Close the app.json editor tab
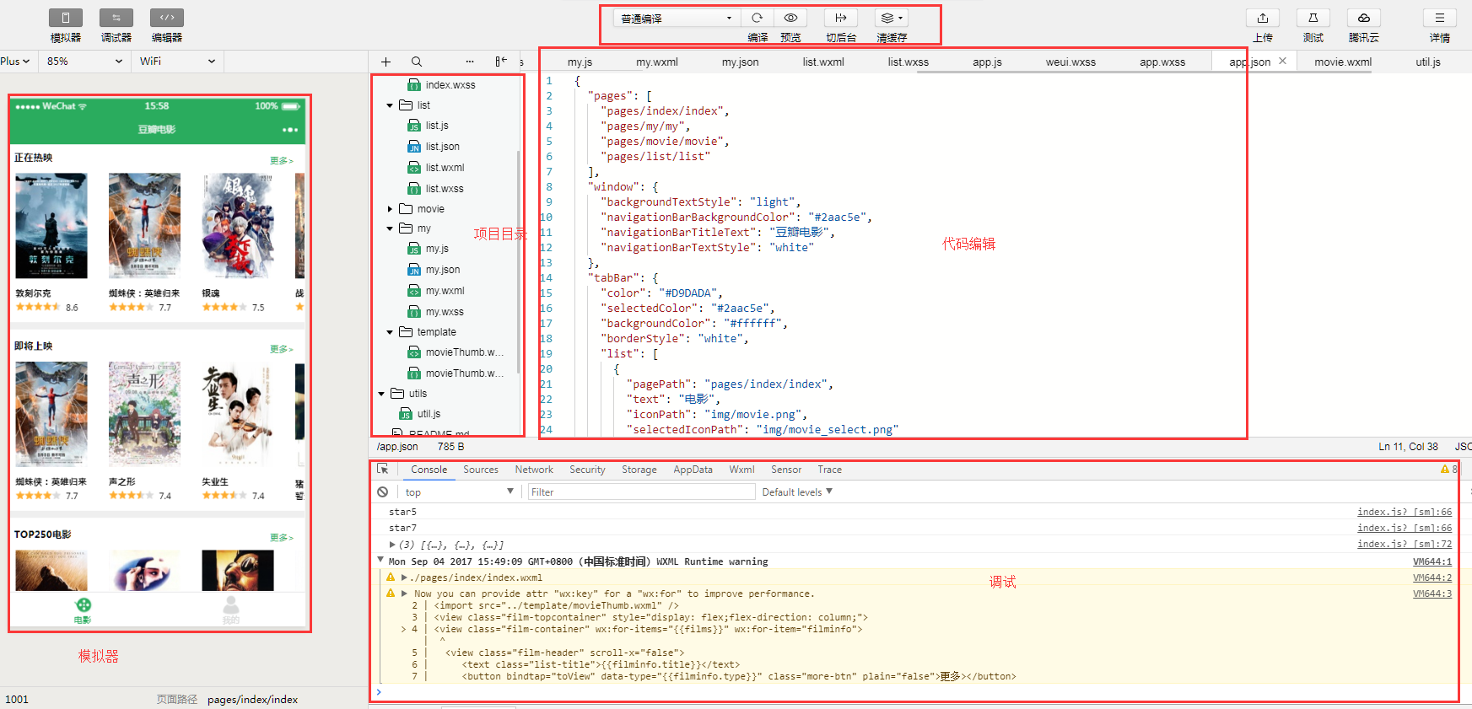Image resolution: width=1472 pixels, height=709 pixels. coord(1282,61)
